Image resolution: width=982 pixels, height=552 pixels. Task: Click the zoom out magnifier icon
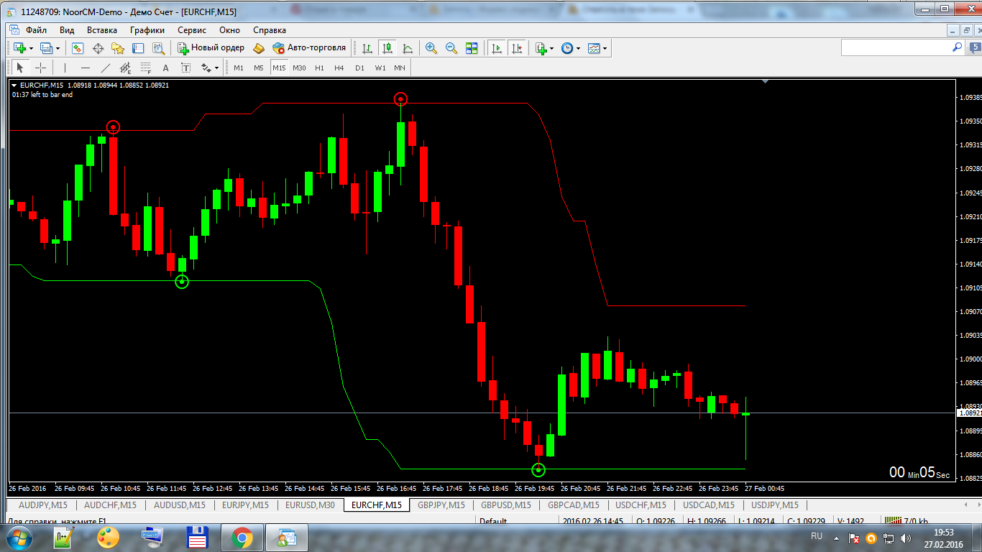(451, 48)
